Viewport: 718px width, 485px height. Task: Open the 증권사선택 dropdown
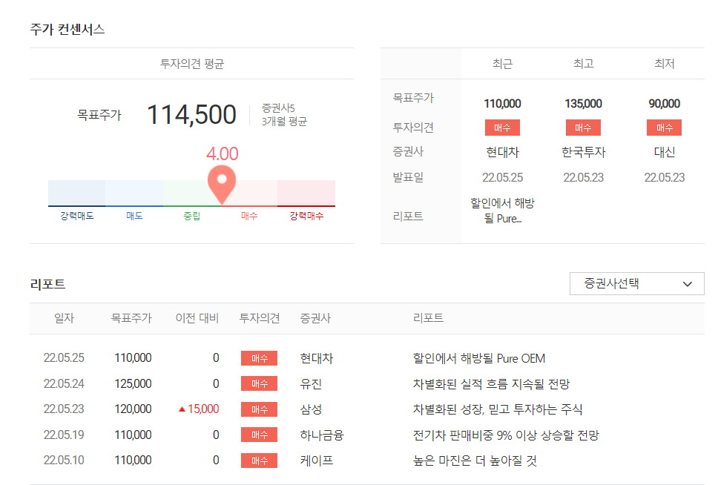tap(636, 284)
